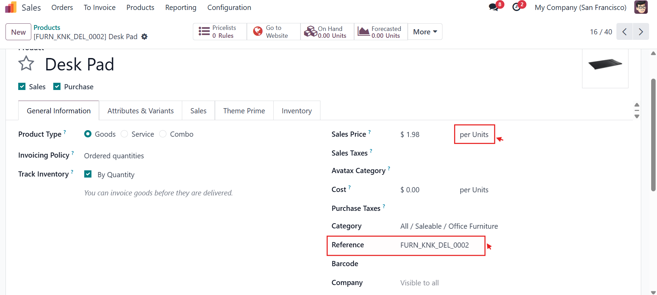Screen dimensions: 657x295
Task: Edit the Desk Pad product name
Action: (79, 64)
